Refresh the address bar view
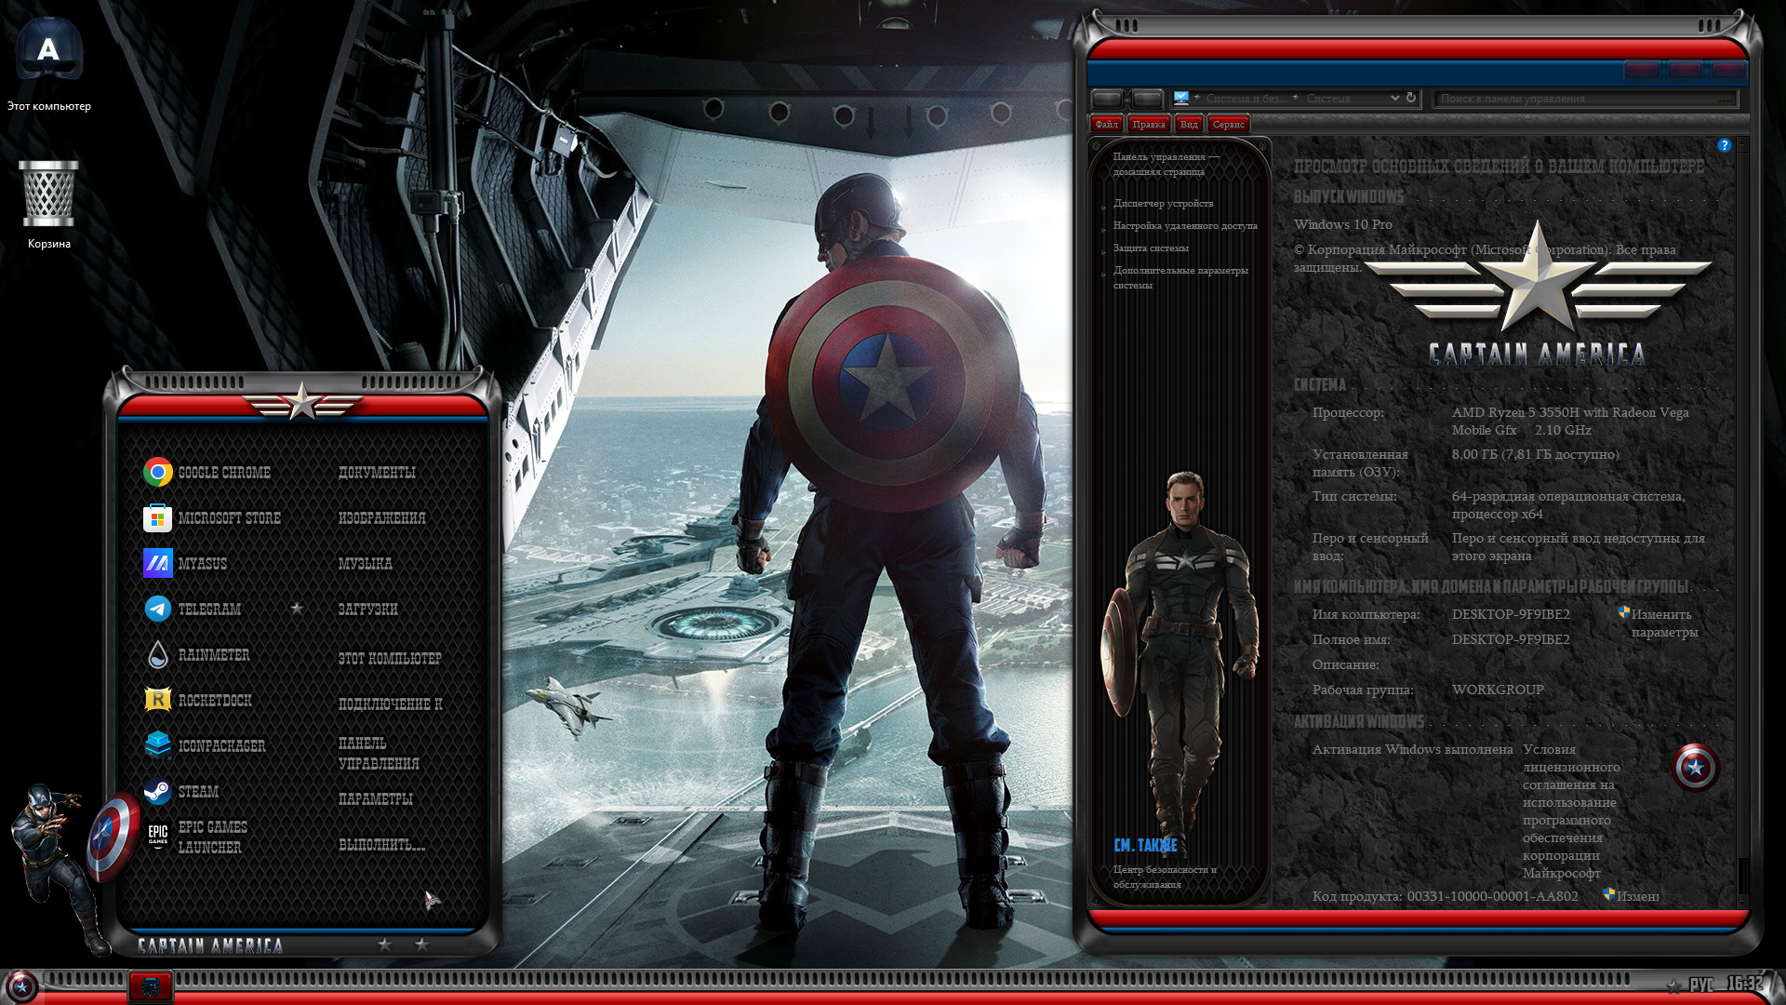This screenshot has width=1786, height=1005. [x=1411, y=98]
